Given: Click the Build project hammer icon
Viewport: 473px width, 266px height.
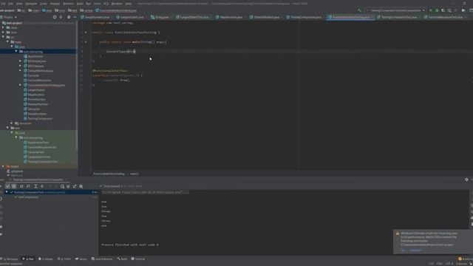Looking at the screenshot, I should [x=360, y=10].
